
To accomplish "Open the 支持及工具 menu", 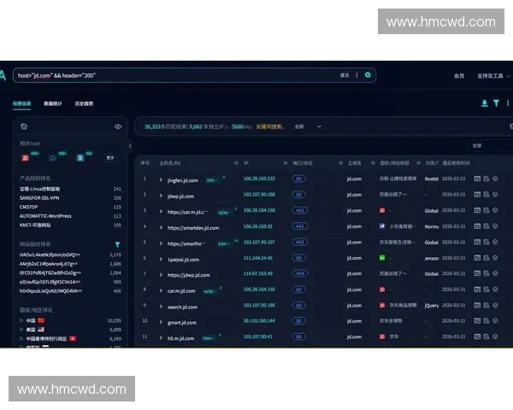I will pyautogui.click(x=493, y=76).
